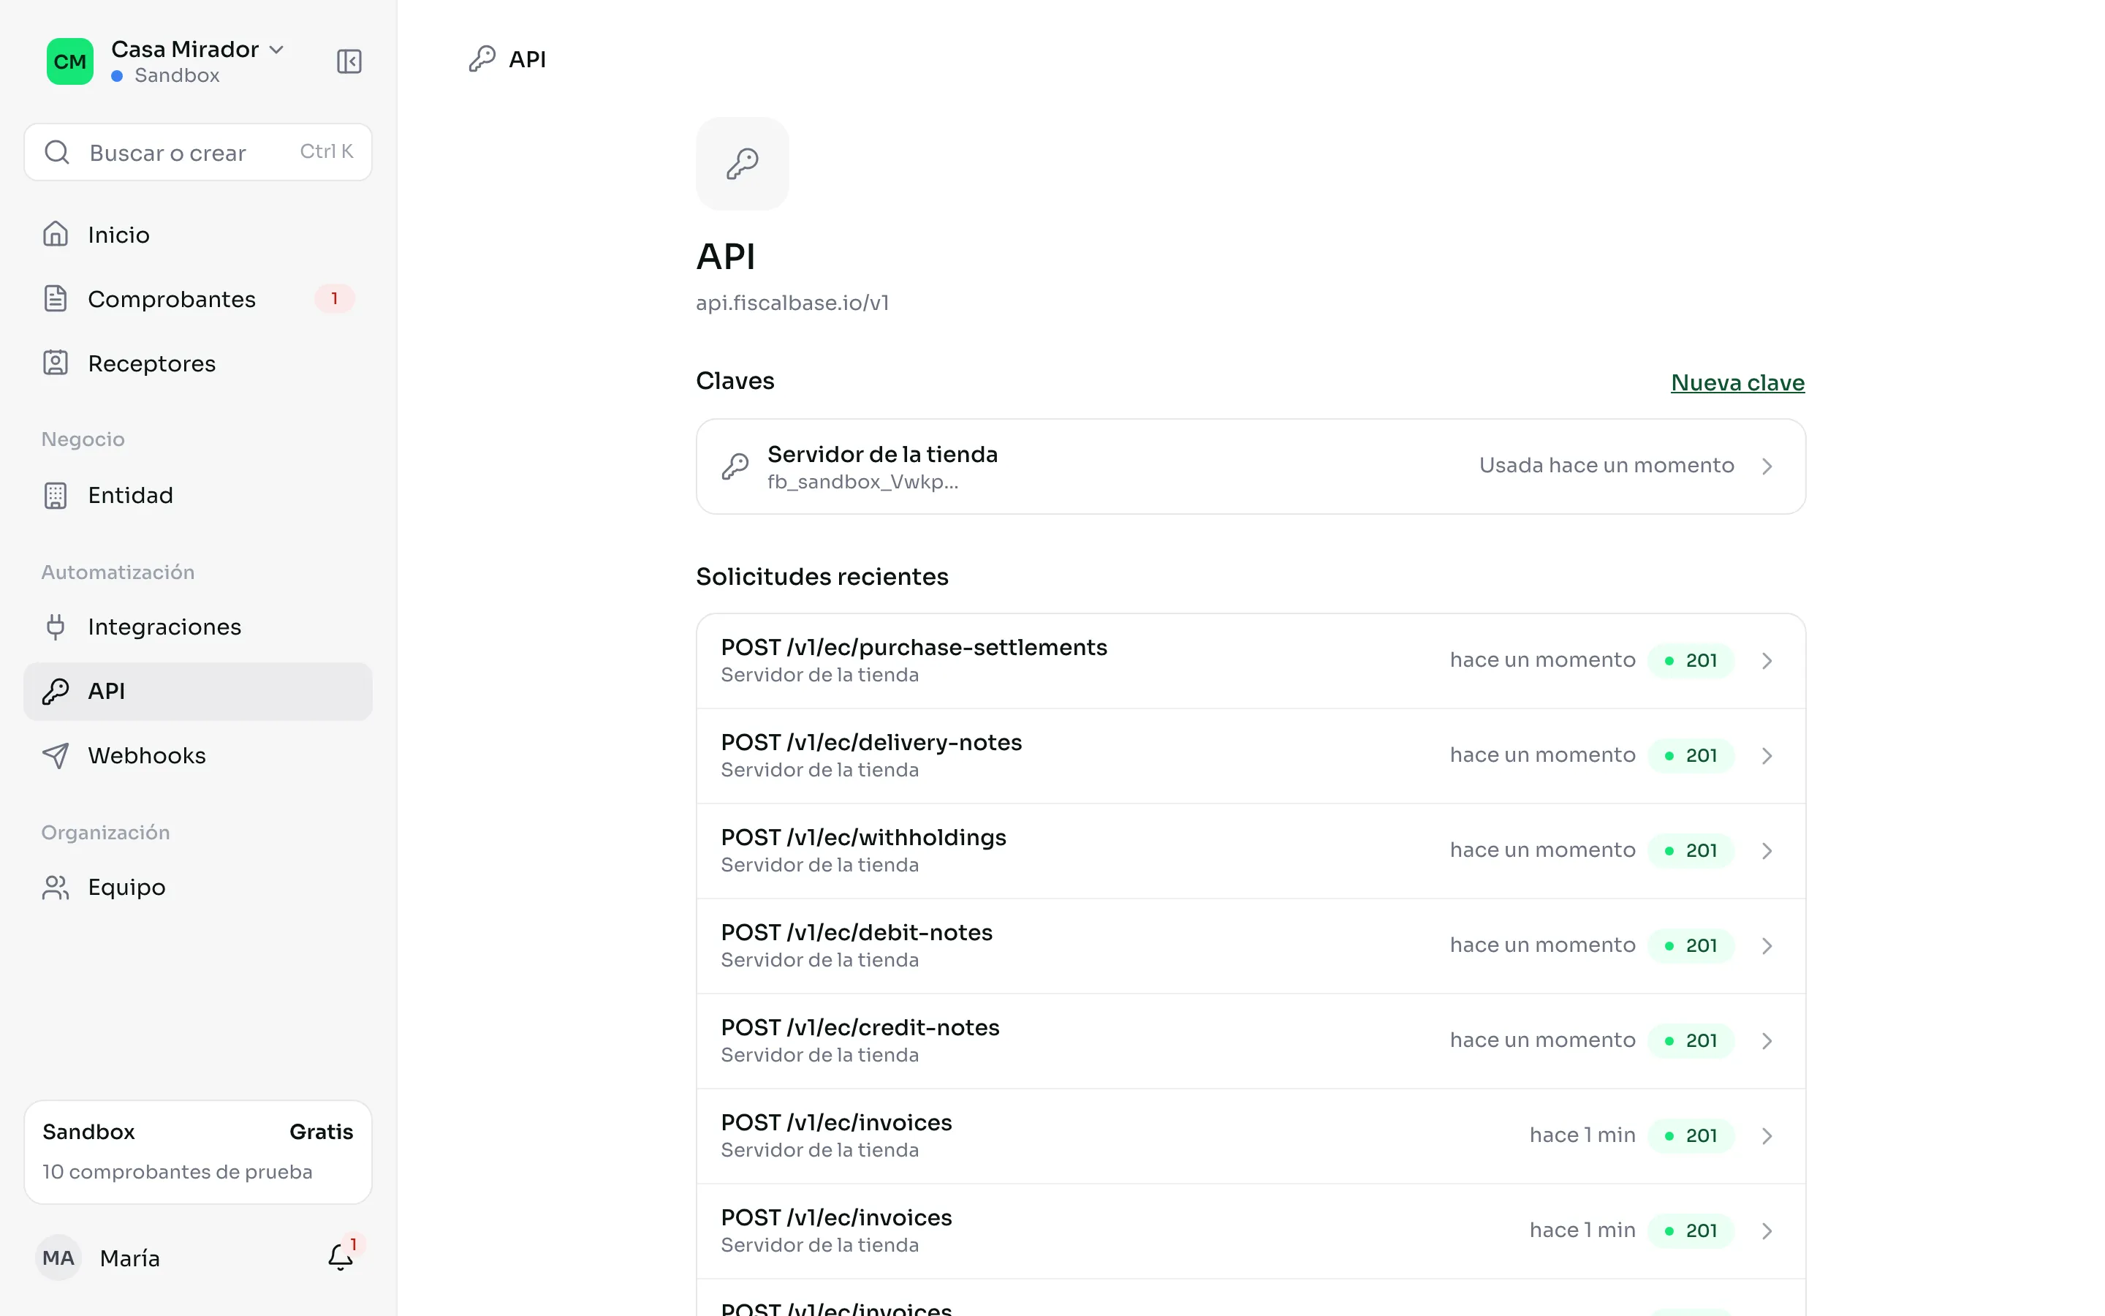Click 201 status badge for delivery-notes
Image resolution: width=2105 pixels, height=1316 pixels.
(1691, 755)
